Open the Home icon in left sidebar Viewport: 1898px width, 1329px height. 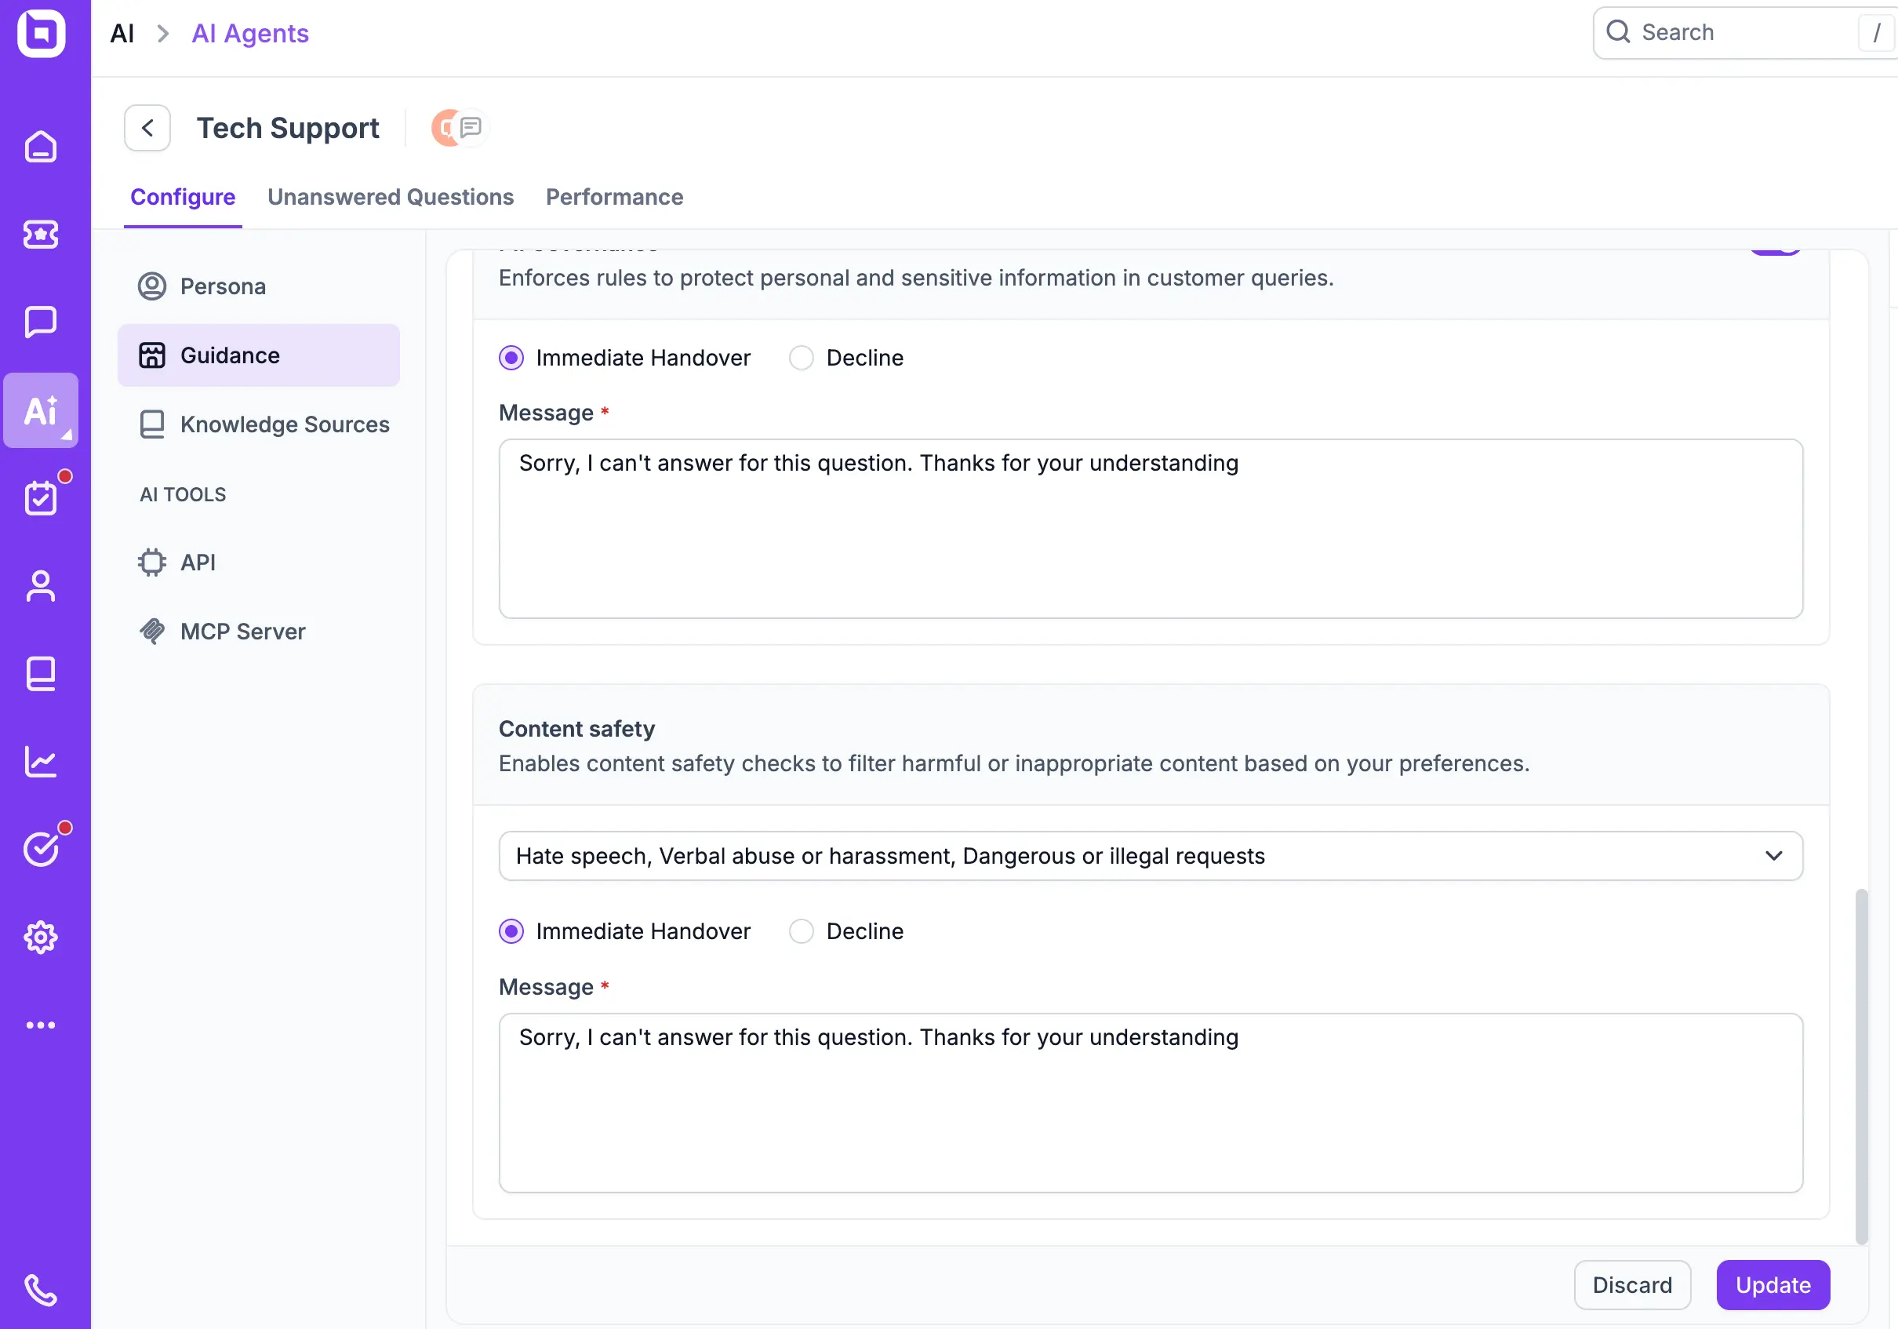coord(41,147)
